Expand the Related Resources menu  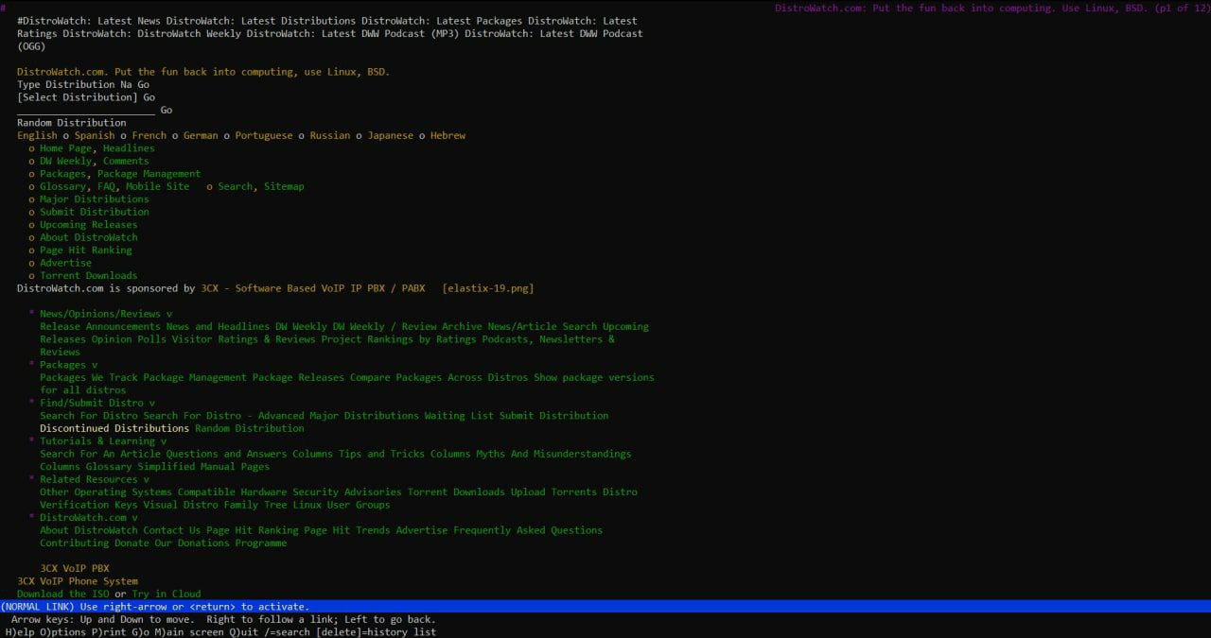(95, 479)
